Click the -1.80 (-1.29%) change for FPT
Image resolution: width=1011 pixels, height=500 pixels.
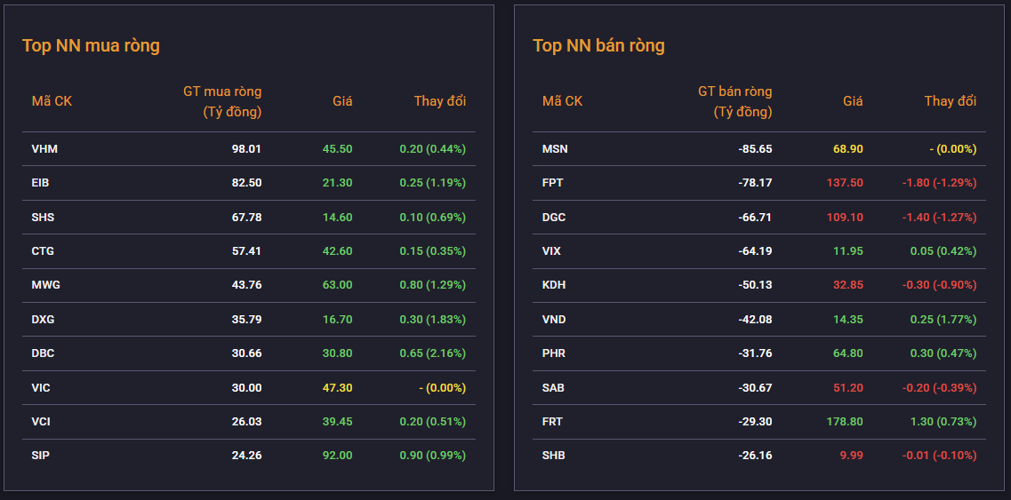[940, 183]
